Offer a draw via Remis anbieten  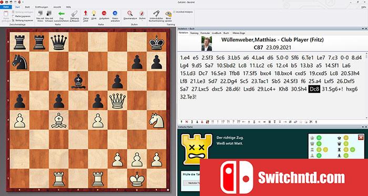coord(115,15)
